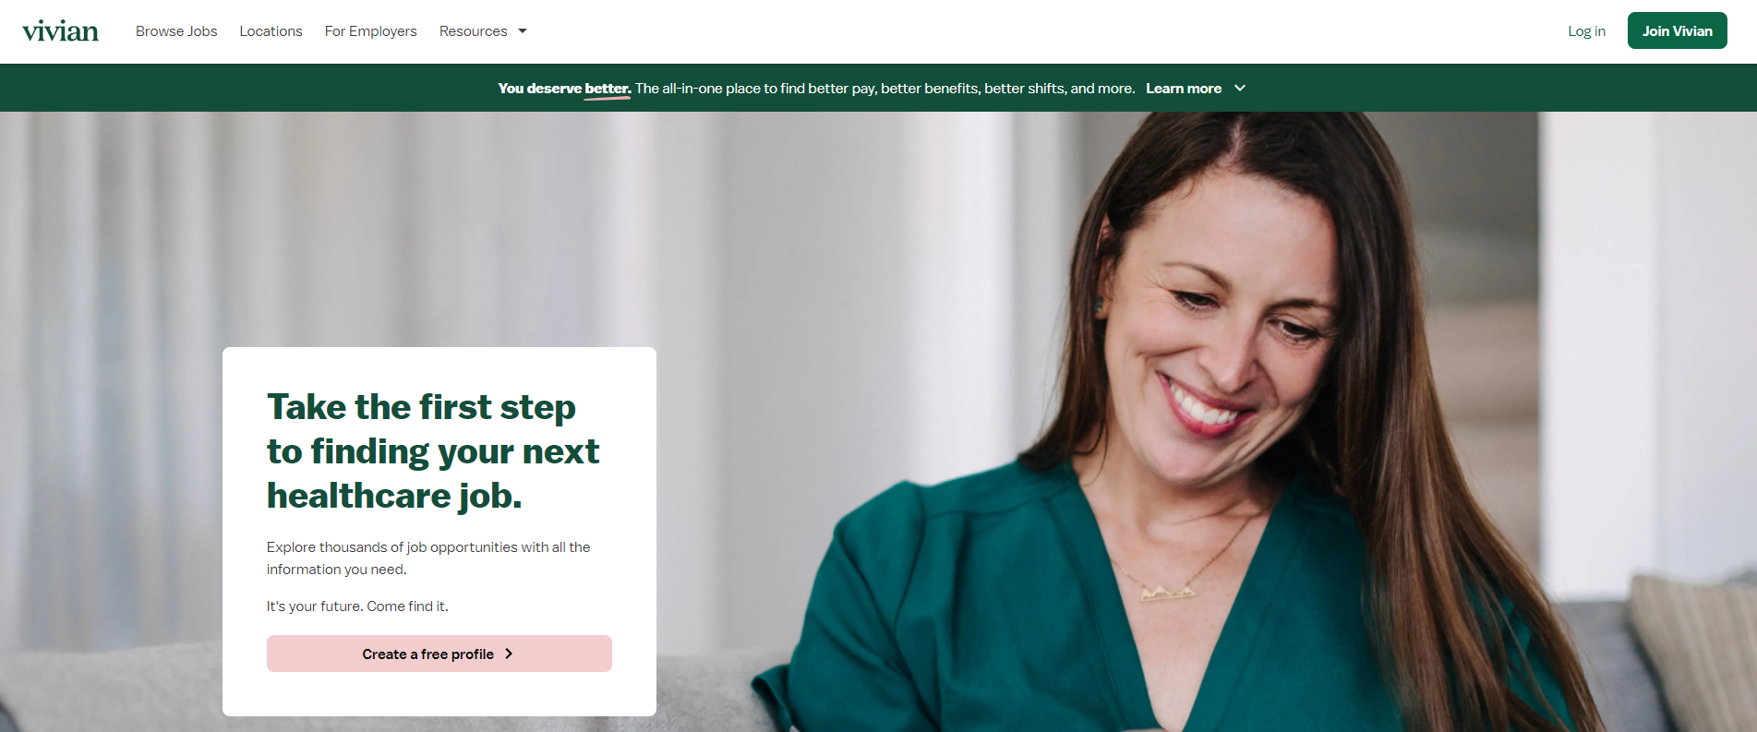
Task: Go to the Locations menu item
Action: (271, 31)
